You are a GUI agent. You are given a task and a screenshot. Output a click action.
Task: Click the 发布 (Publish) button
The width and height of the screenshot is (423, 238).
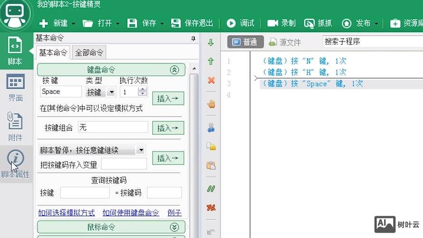click(356, 23)
